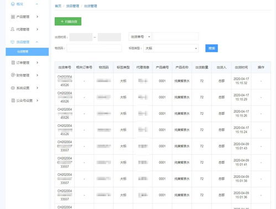The height and width of the screenshot is (209, 276).
Task: Click the shipment time 2020-04-09 15:01:41
Action: (241, 163)
